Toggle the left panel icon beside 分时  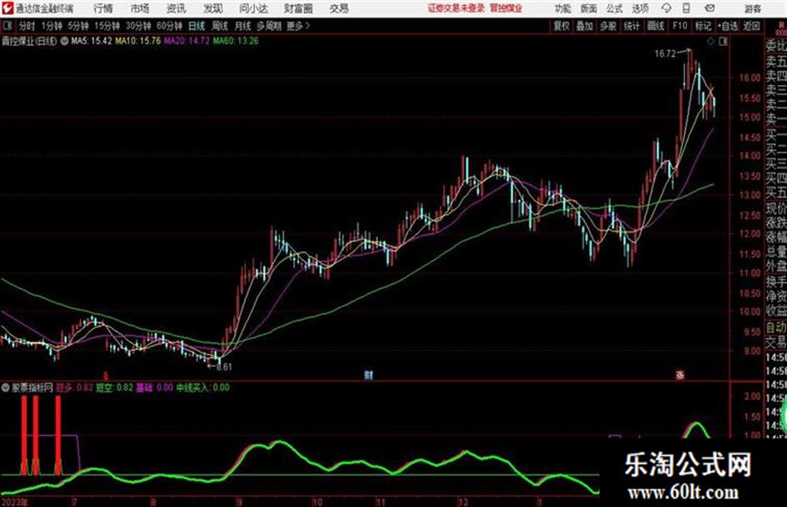pyautogui.click(x=7, y=26)
